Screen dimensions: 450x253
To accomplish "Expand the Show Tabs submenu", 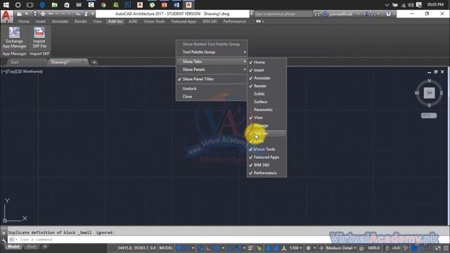I will pos(212,62).
